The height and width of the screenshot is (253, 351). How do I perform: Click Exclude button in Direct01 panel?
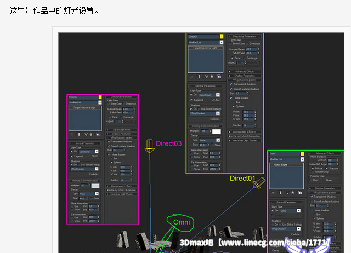(214, 119)
